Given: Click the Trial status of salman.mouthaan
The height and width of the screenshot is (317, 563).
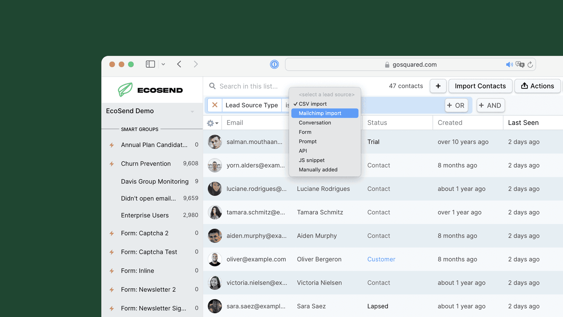Looking at the screenshot, I should (373, 142).
